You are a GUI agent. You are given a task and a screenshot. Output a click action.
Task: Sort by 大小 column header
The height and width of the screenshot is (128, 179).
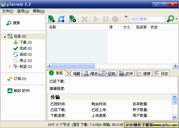(x=123, y=27)
